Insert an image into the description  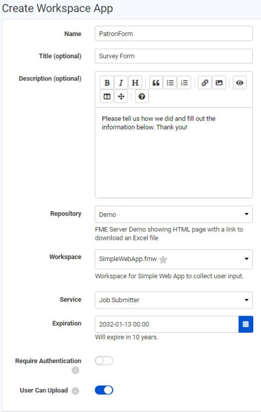pos(219,83)
